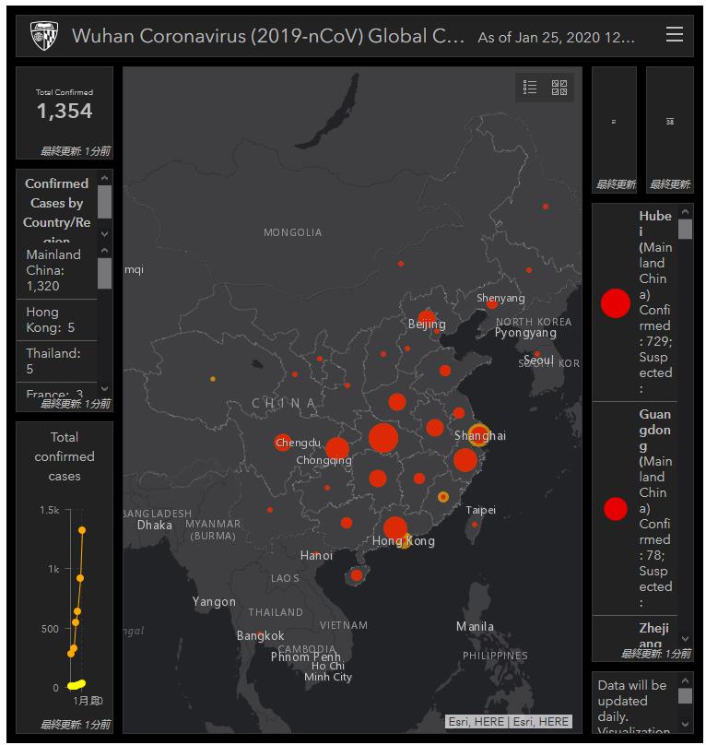
Task: Click the province list scrollbar thumb
Action: (x=685, y=229)
